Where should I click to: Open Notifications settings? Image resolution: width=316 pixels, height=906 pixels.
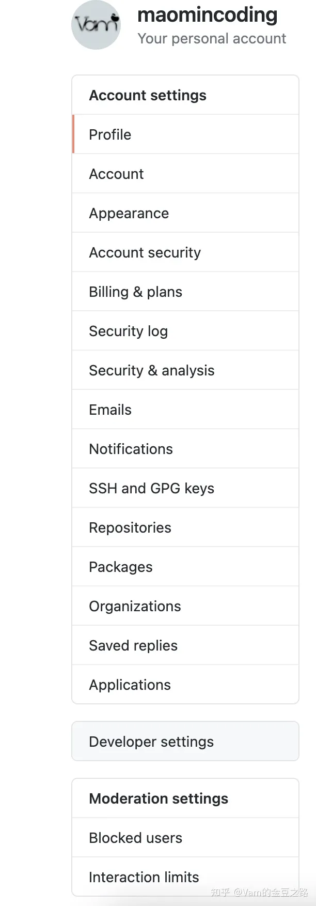131,449
